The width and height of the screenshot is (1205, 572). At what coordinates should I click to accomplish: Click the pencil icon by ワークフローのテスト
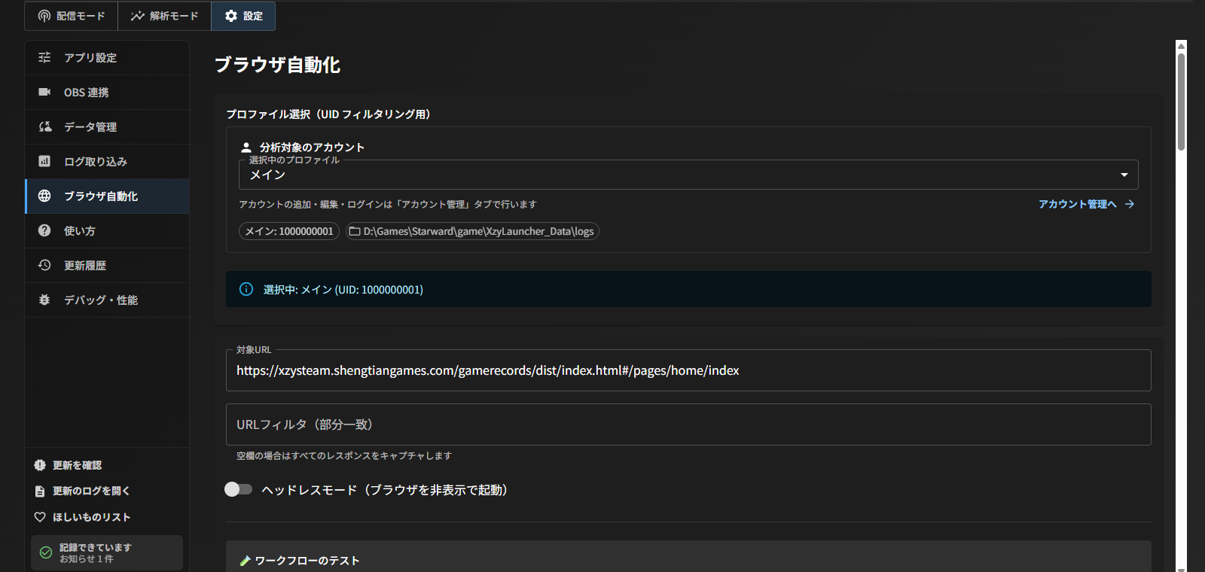point(245,561)
